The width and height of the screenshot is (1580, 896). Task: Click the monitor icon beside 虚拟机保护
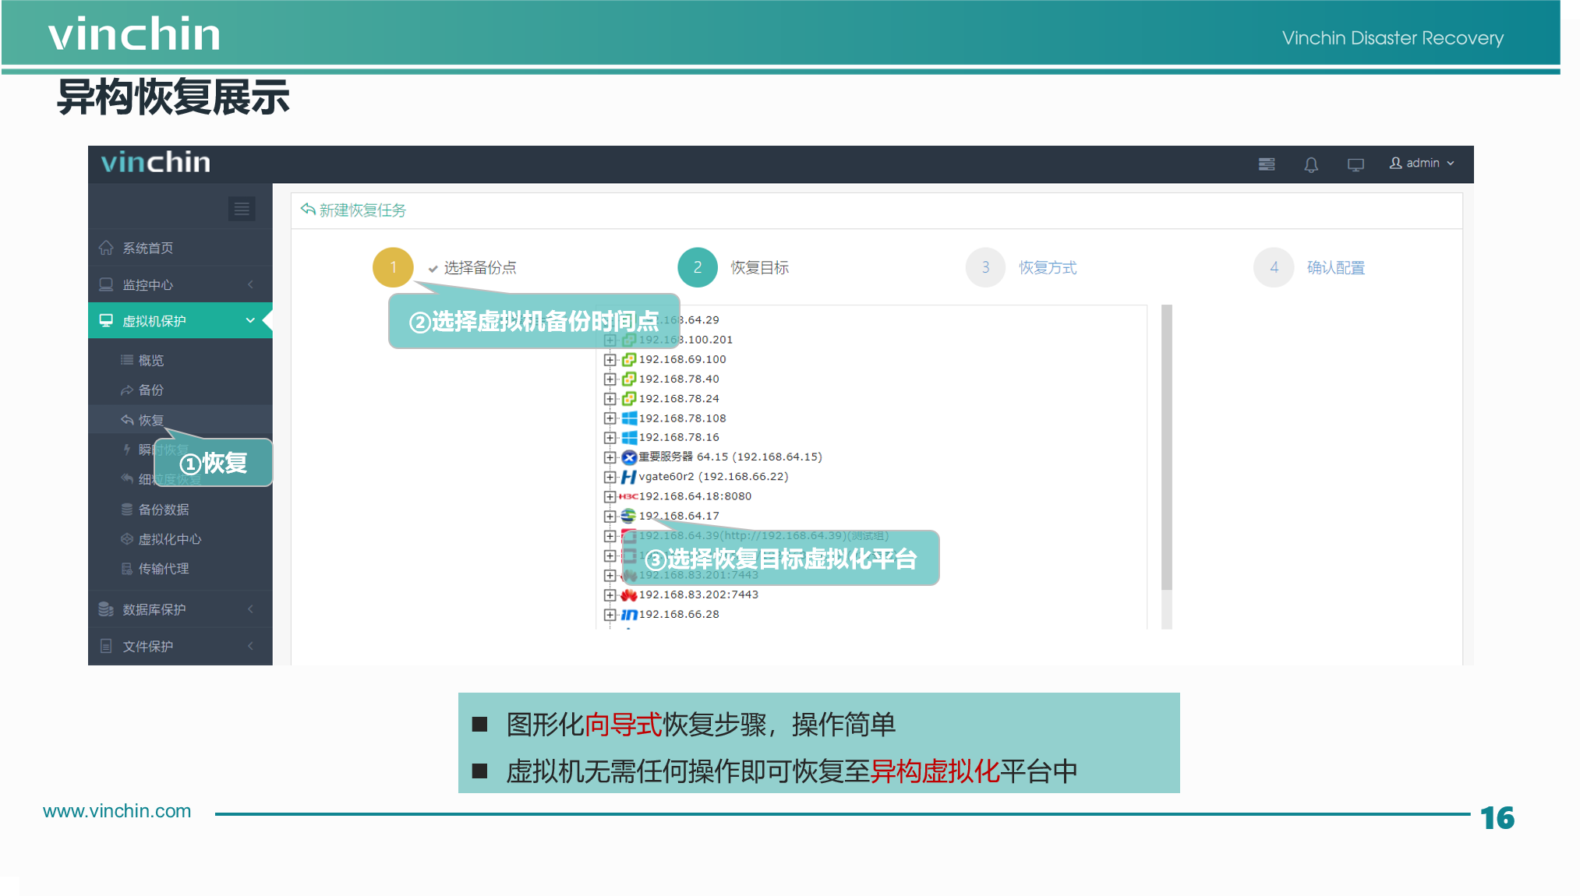click(106, 320)
